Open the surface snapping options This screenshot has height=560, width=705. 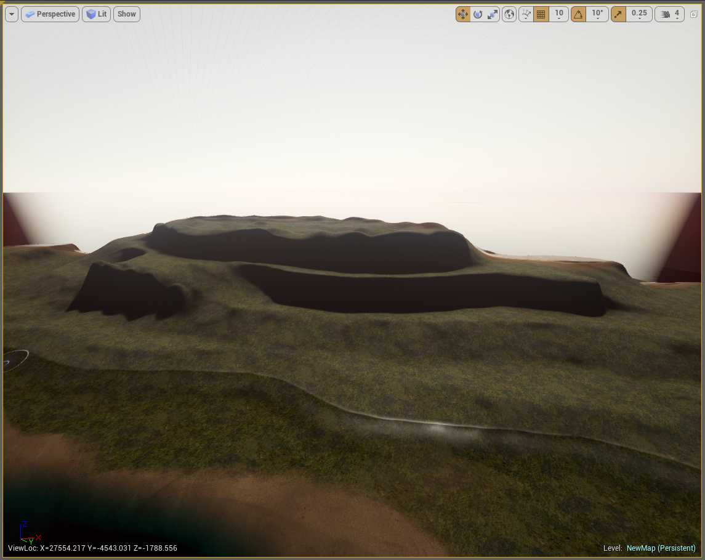pos(526,14)
